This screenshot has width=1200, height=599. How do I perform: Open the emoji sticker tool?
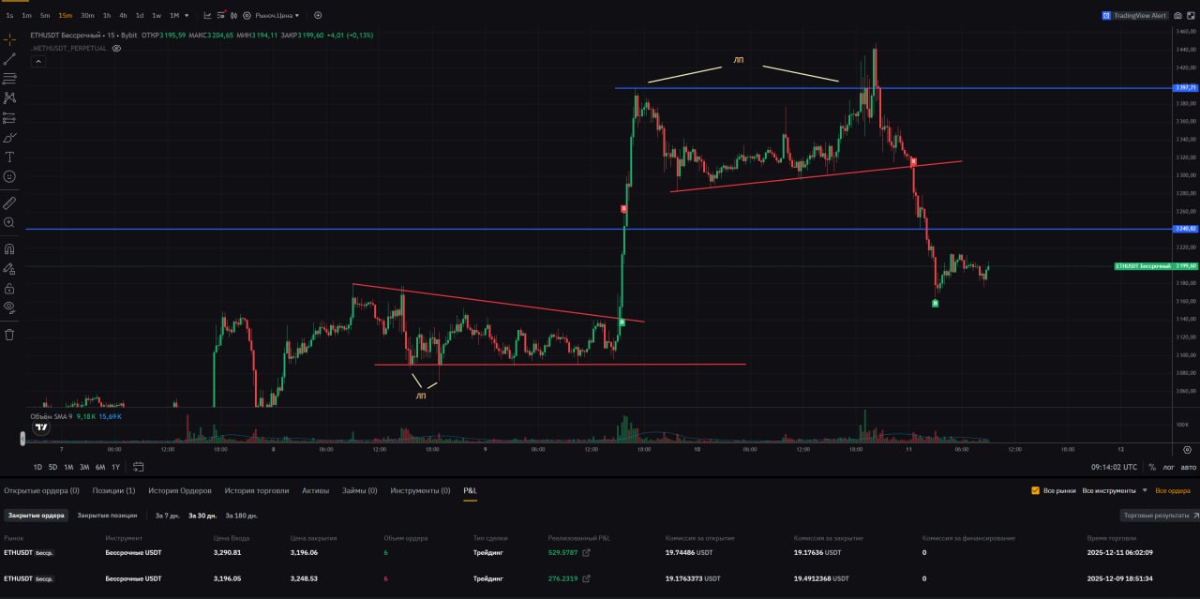click(x=9, y=176)
